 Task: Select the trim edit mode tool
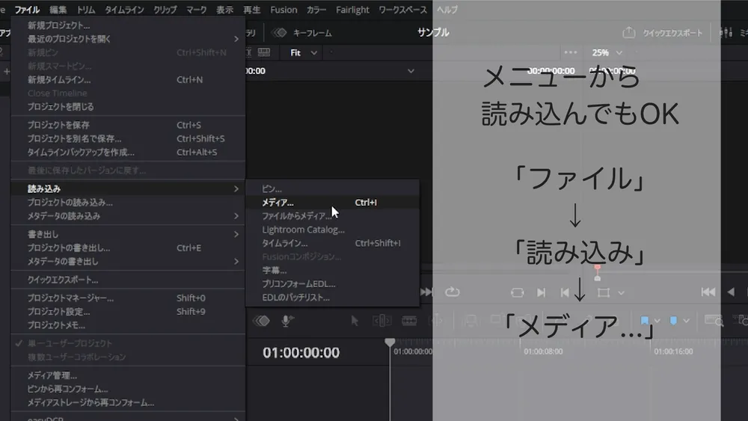click(x=382, y=321)
